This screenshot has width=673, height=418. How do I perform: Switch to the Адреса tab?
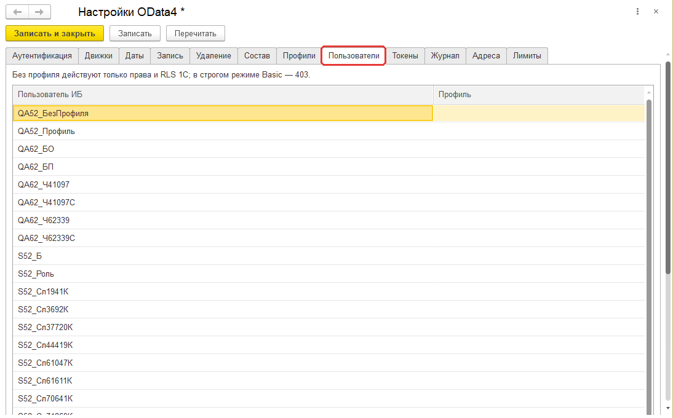tap(486, 56)
